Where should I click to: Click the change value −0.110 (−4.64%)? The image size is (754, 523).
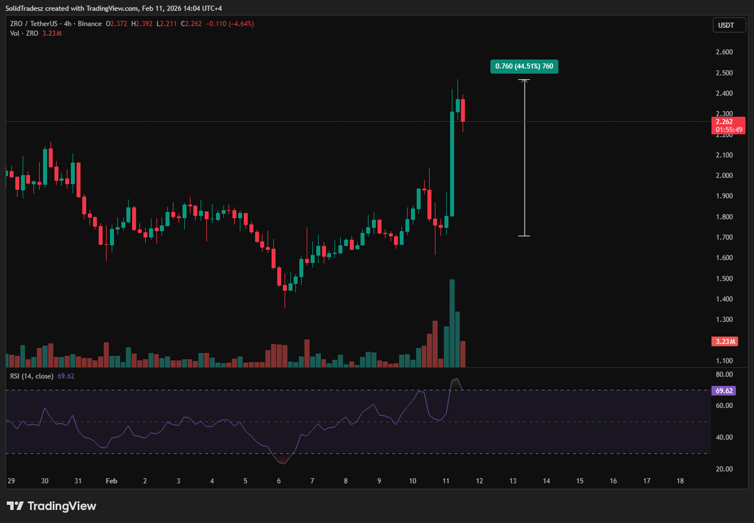229,24
